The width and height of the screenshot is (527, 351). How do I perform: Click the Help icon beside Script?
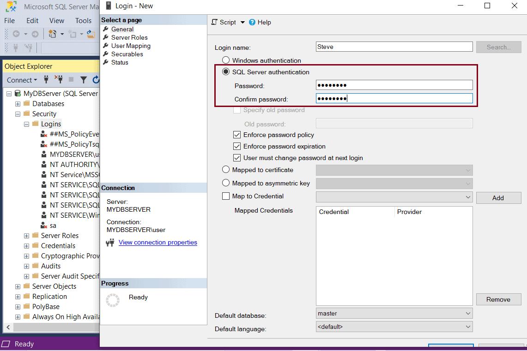coord(252,22)
